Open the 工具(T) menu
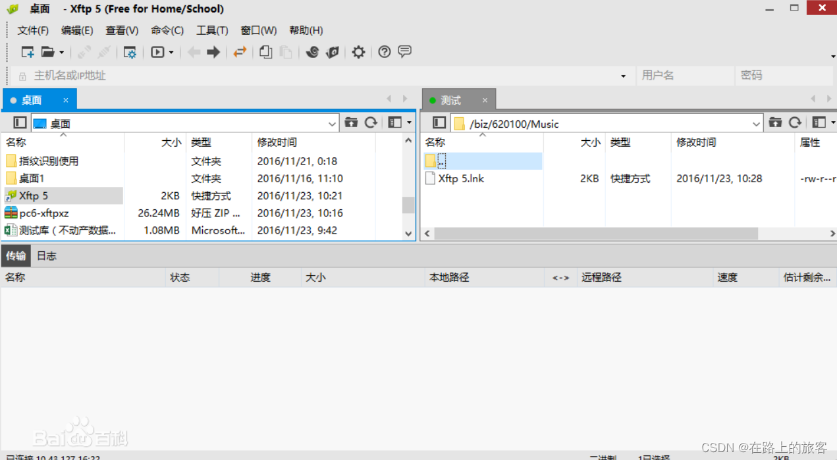837x460 pixels. coord(212,30)
